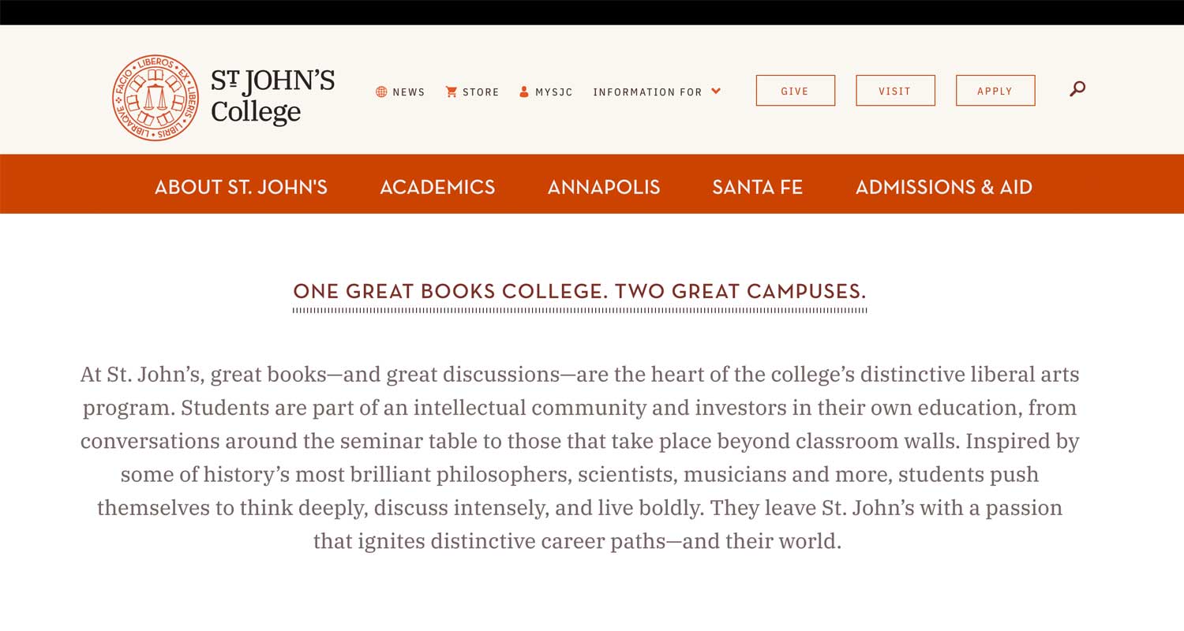Click the St. John's College seal logo
Viewport: 1184px width, 631px height.
[x=155, y=98]
